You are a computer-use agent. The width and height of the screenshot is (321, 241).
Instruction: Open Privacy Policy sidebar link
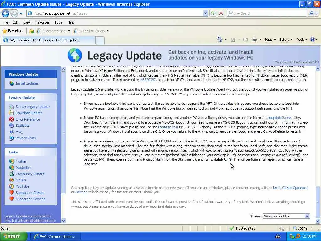pyautogui.click(x=26, y=138)
